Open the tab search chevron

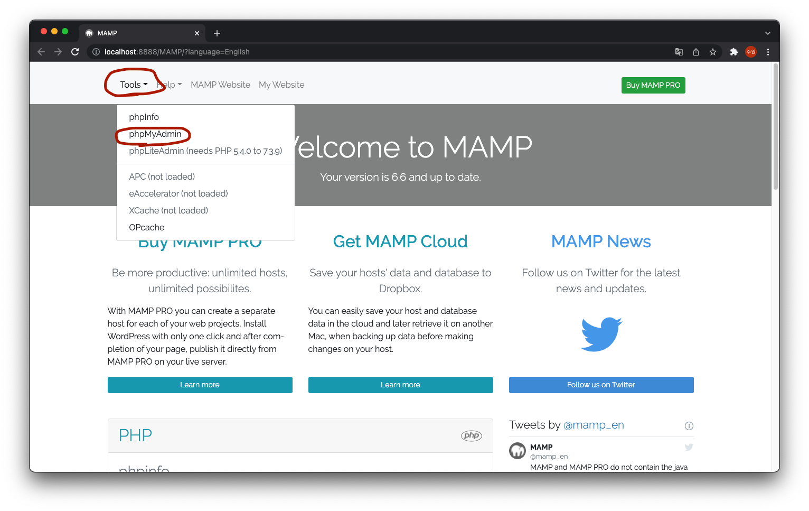[x=767, y=33]
